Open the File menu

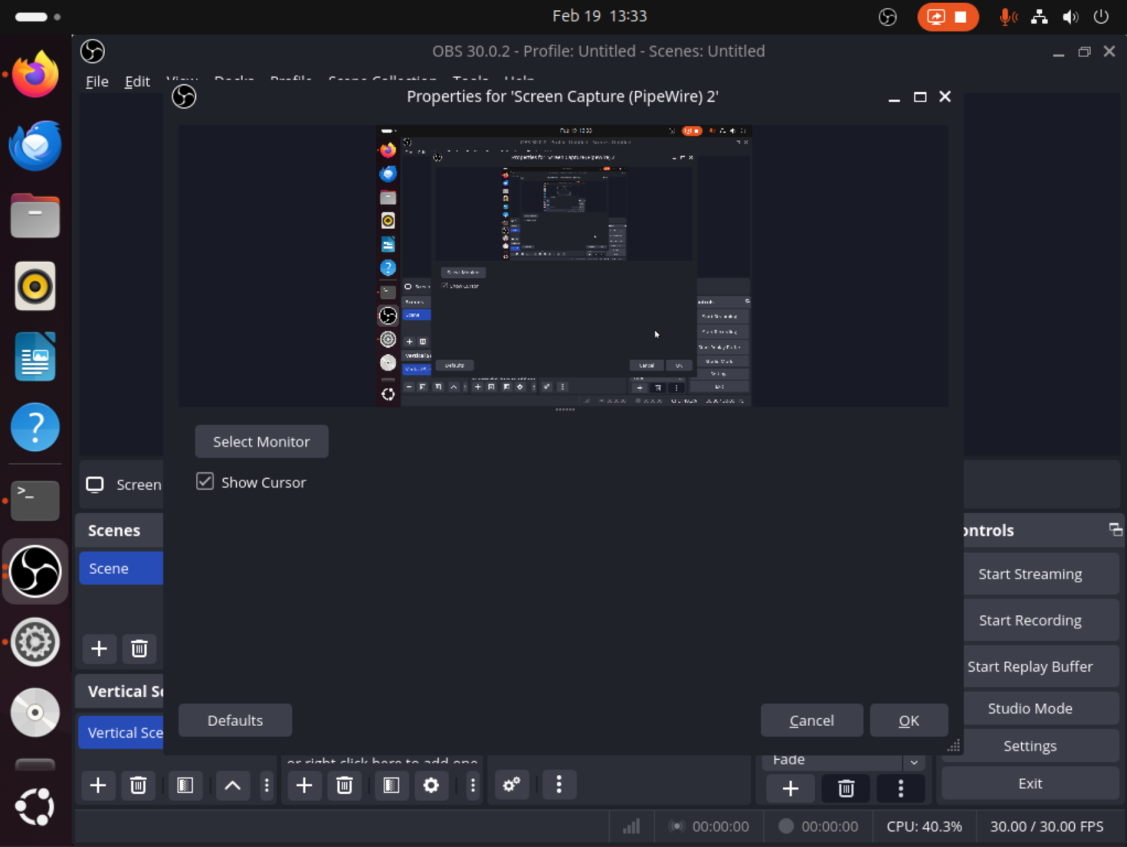click(x=96, y=81)
